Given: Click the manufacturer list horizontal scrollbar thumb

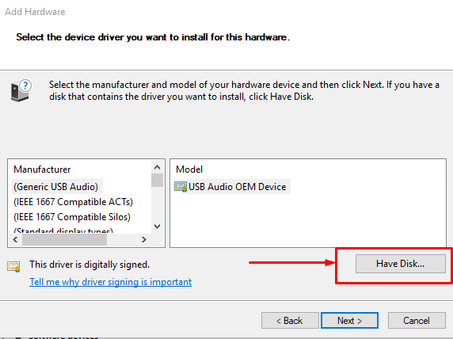Looking at the screenshot, I should click(64, 239).
